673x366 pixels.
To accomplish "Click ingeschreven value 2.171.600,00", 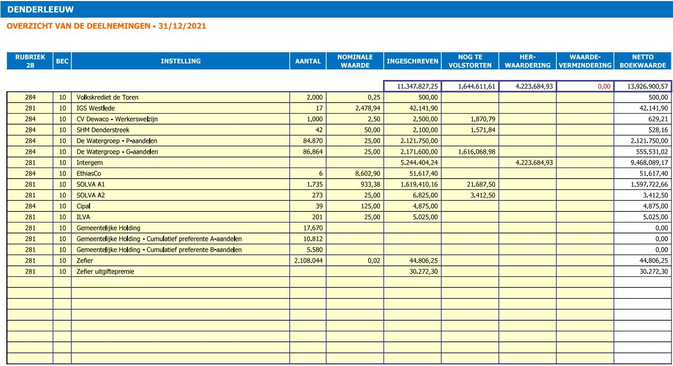I will point(412,152).
